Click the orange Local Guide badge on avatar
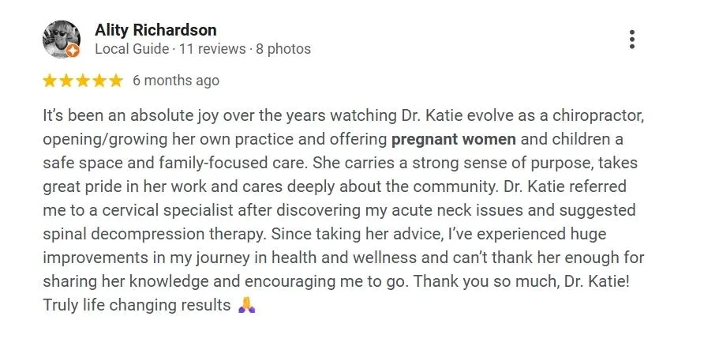This screenshot has height=350, width=719. 73,51
